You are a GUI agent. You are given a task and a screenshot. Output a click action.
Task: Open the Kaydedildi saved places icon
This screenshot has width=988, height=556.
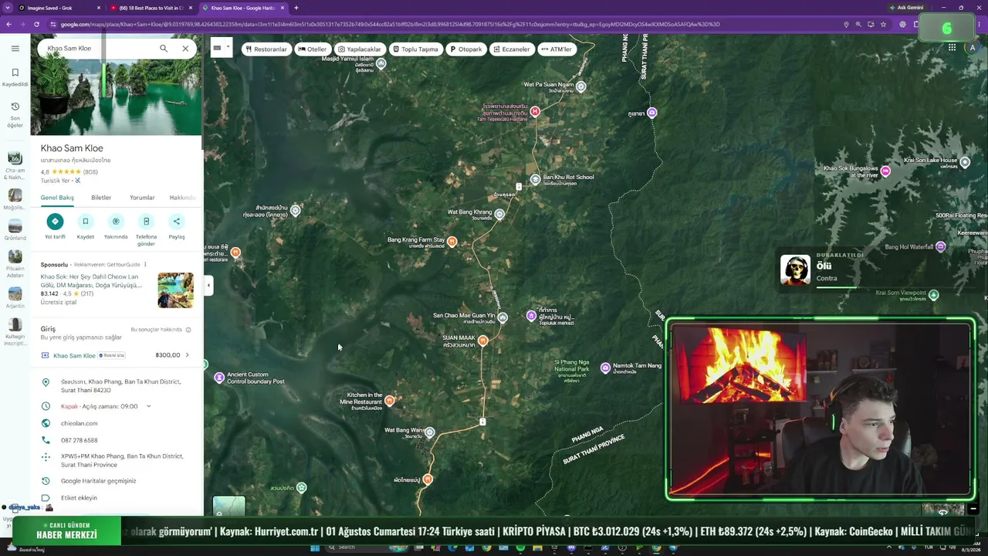point(15,76)
